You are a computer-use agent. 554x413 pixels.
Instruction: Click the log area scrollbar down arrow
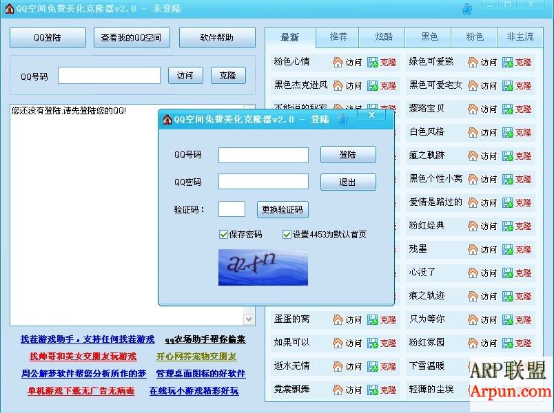click(249, 319)
